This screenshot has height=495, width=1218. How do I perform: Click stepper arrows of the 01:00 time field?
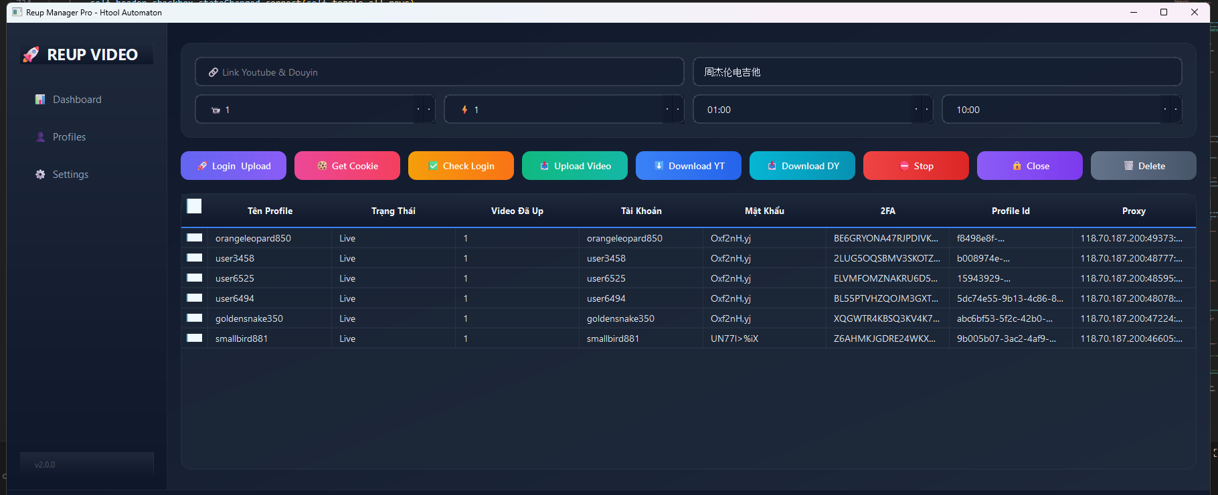coord(922,110)
